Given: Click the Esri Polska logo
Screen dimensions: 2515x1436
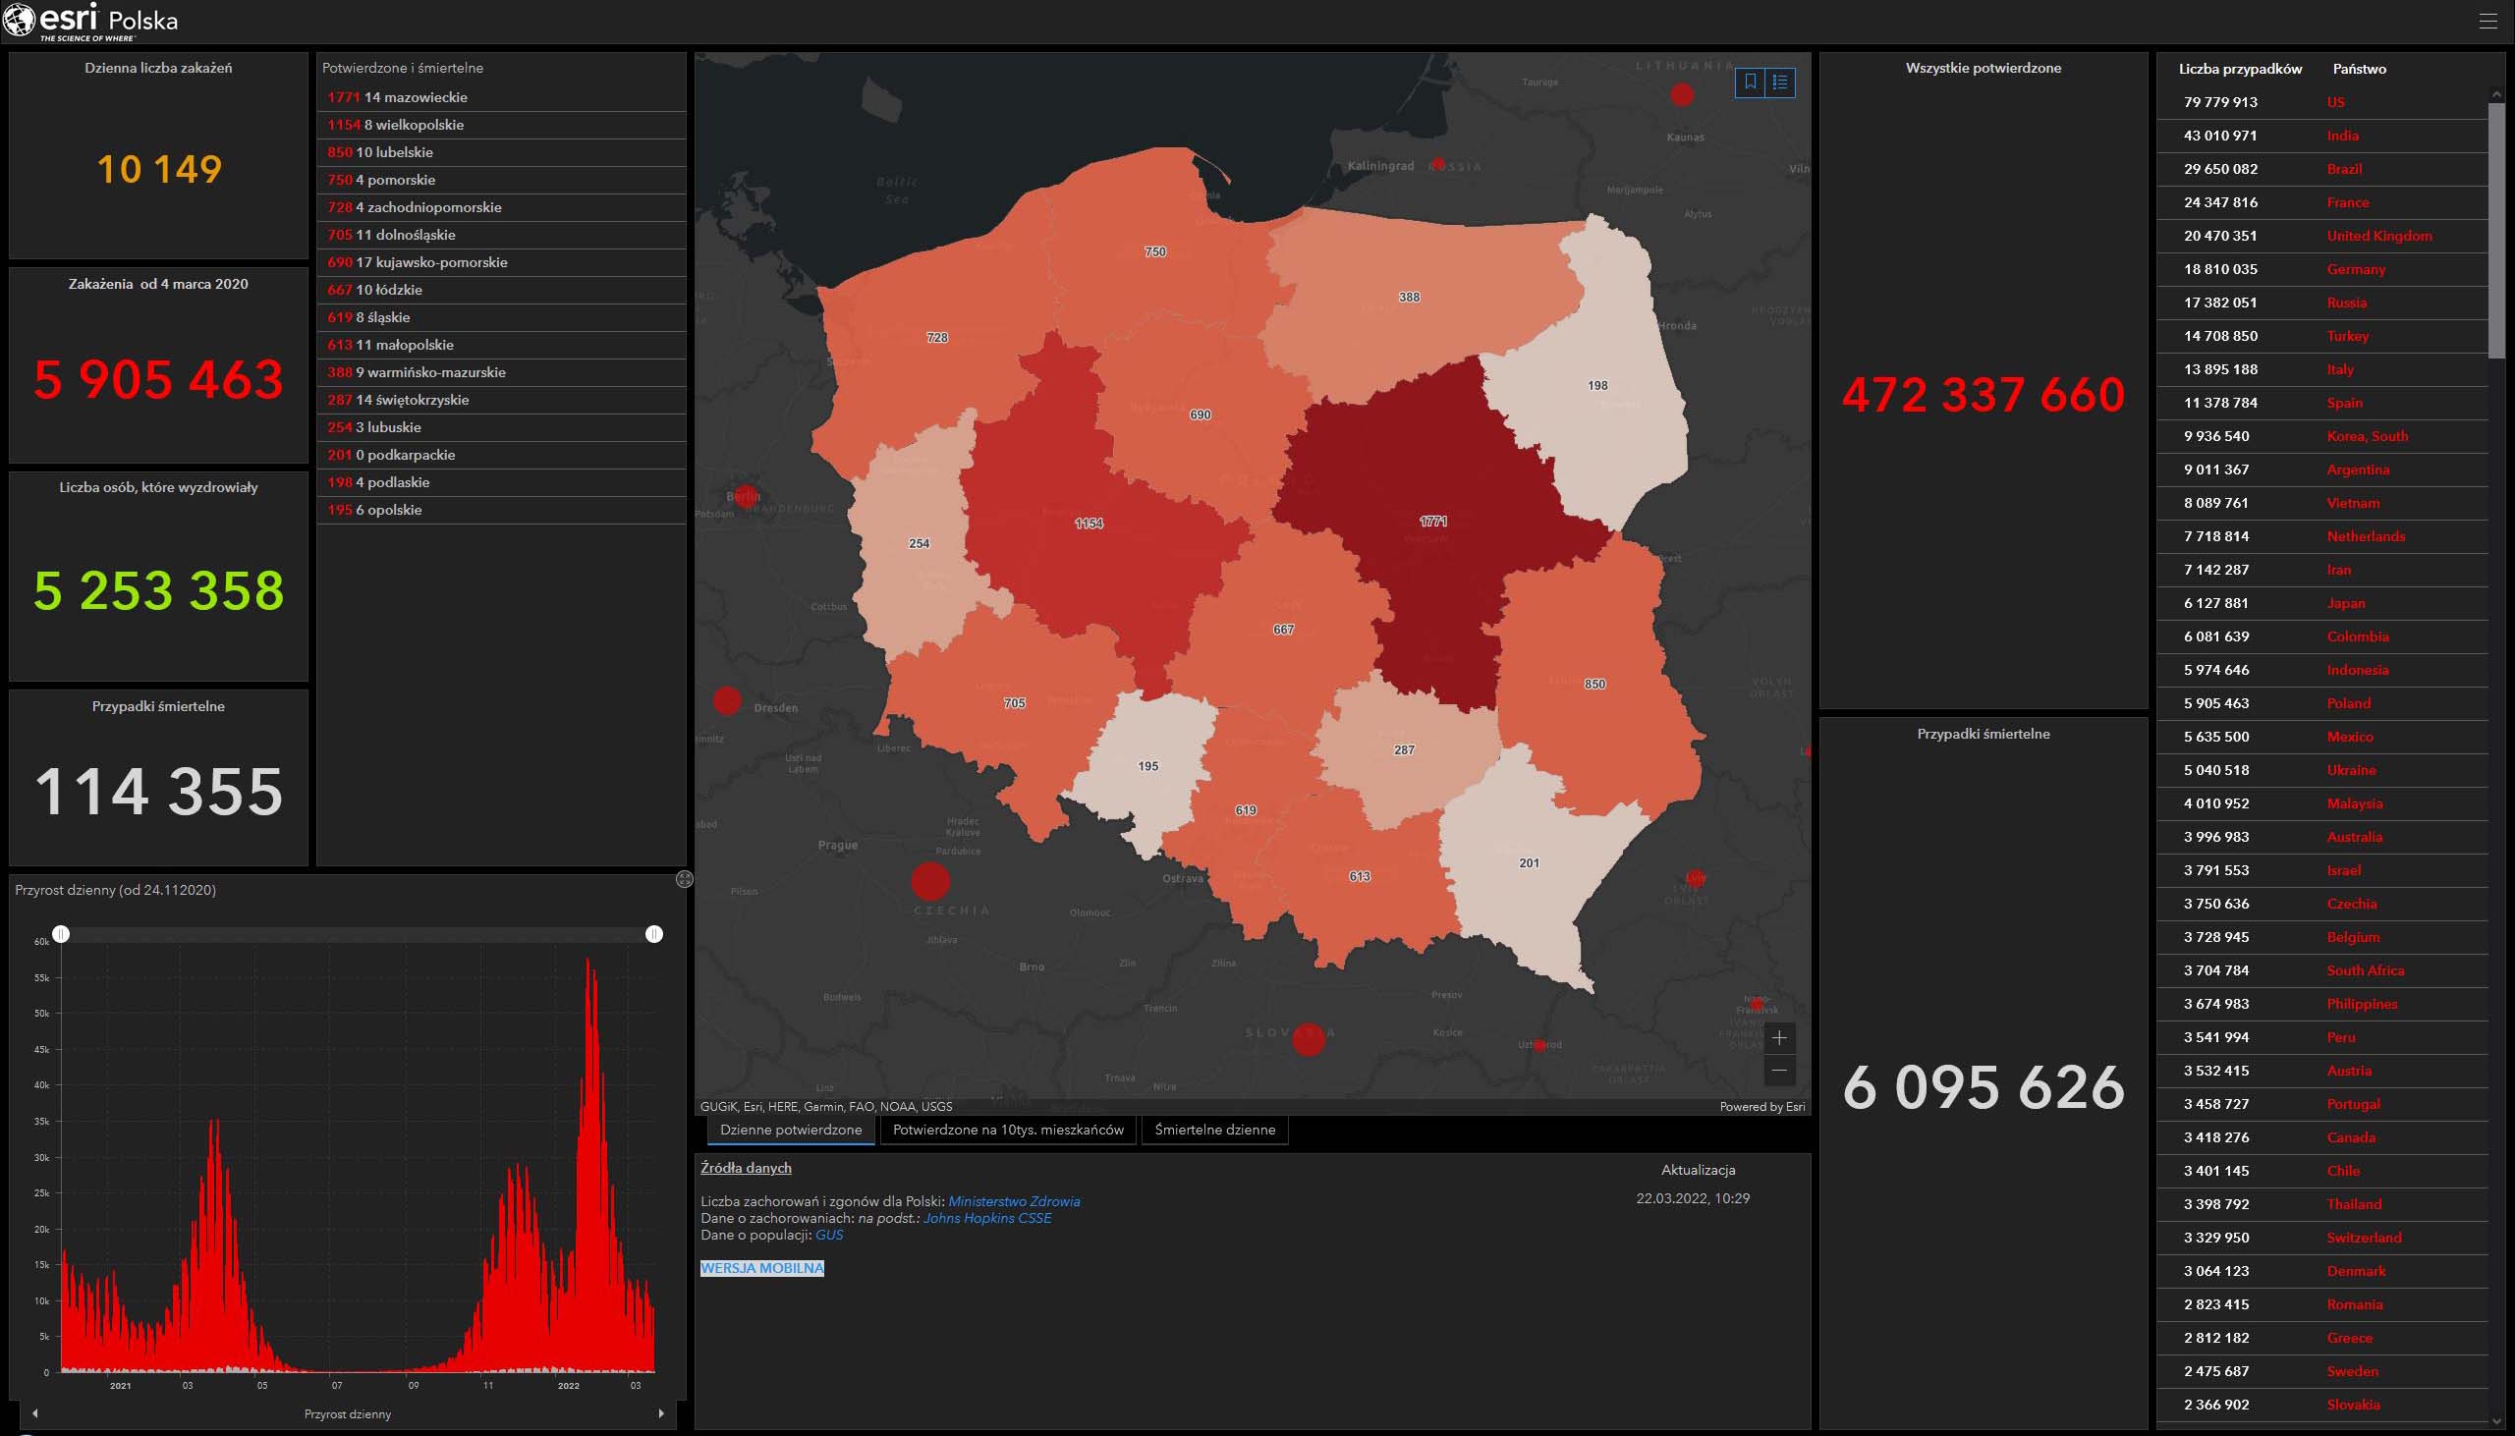Looking at the screenshot, I should click(90, 21).
